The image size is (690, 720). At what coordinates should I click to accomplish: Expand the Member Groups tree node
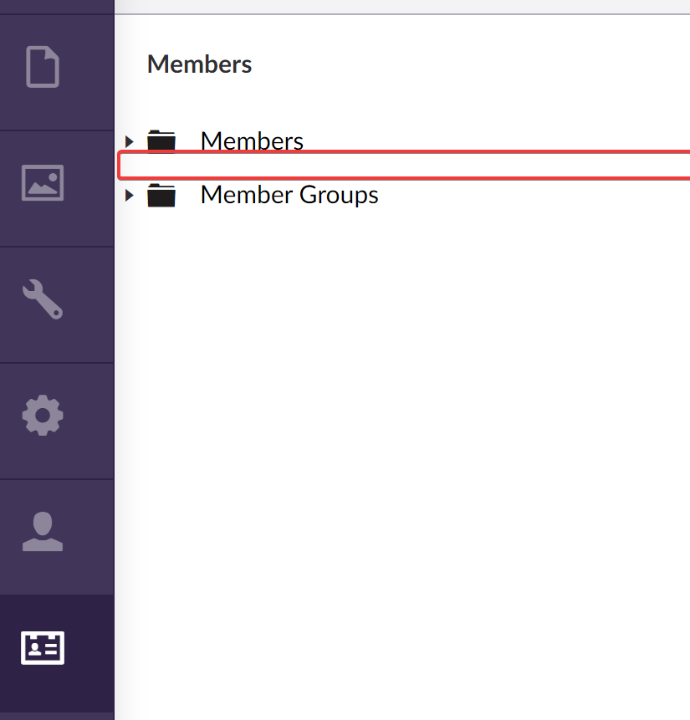130,195
